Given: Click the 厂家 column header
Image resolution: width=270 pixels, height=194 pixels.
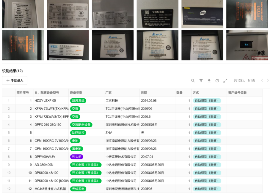Looking at the screenshot, I should coord(109,93).
